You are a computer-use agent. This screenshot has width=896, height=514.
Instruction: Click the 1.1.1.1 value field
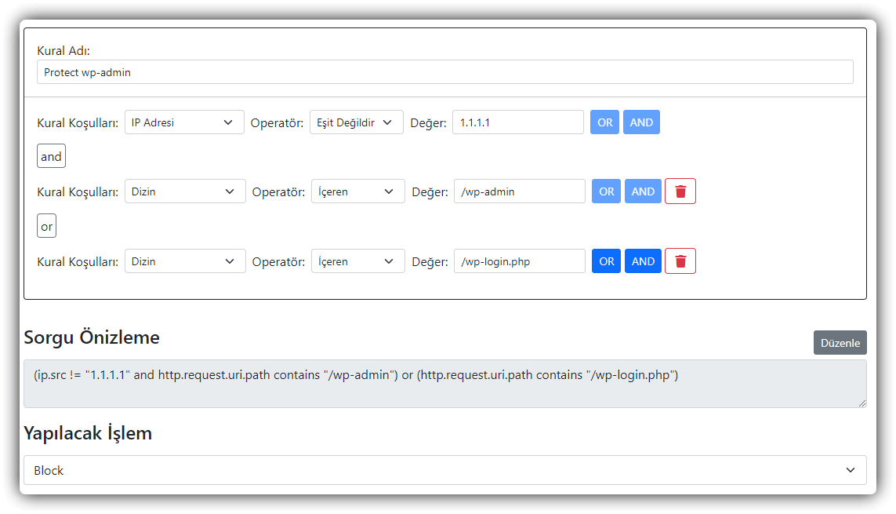coord(517,122)
